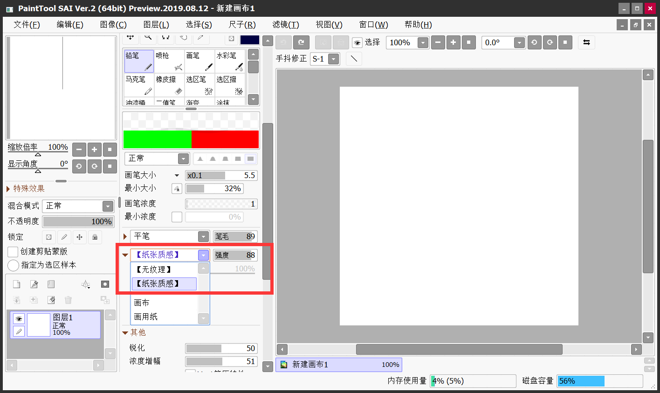Select the 水彩笔 watercolor tool
660x393 pixels.
[230, 62]
